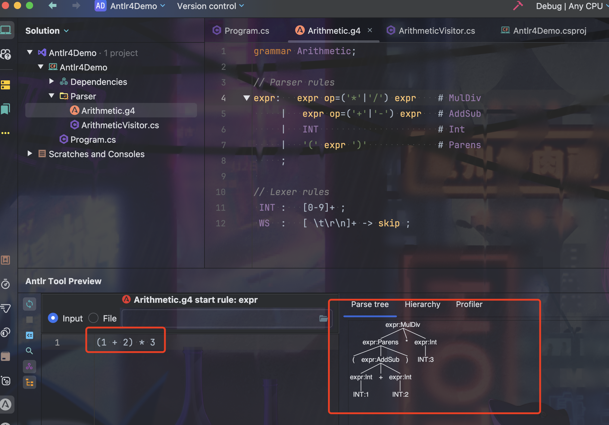Open the Version control menu
Image resolution: width=609 pixels, height=425 pixels.
pos(210,6)
